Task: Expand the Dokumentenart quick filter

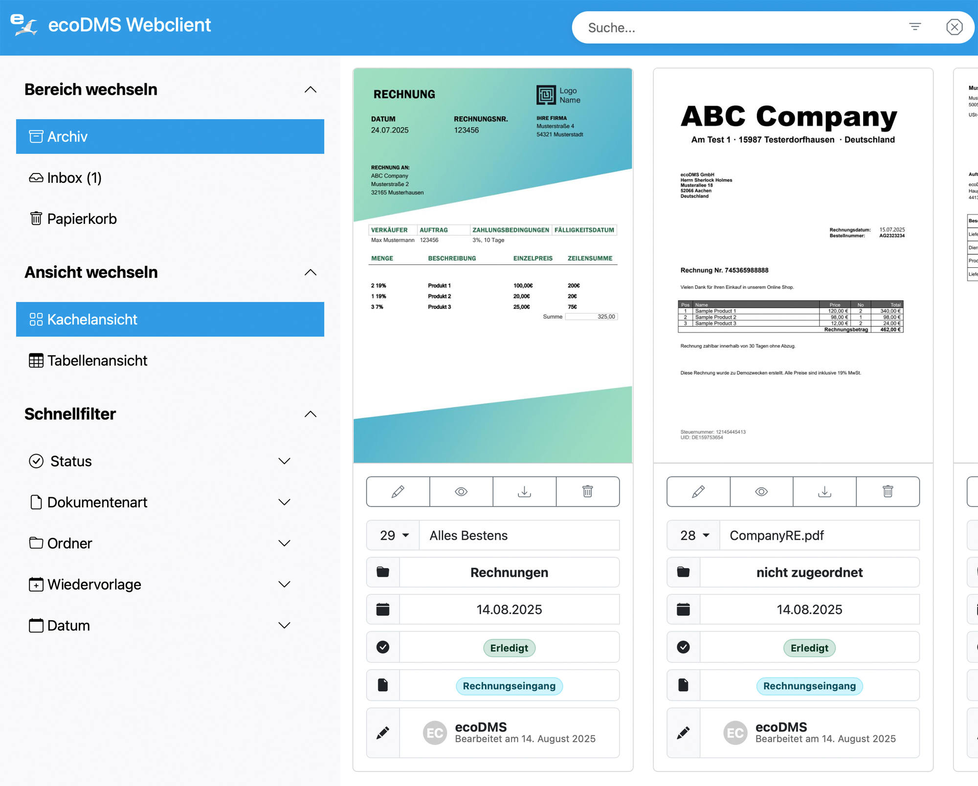Action: (x=284, y=502)
